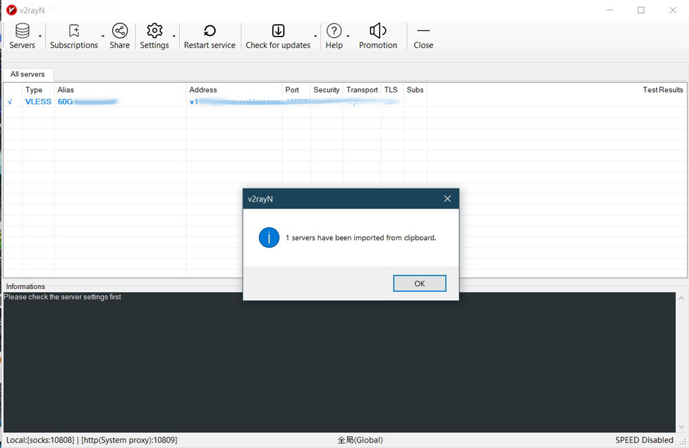The width and height of the screenshot is (689, 448).
Task: Open the Servers toolbar icon
Action: pos(22,31)
